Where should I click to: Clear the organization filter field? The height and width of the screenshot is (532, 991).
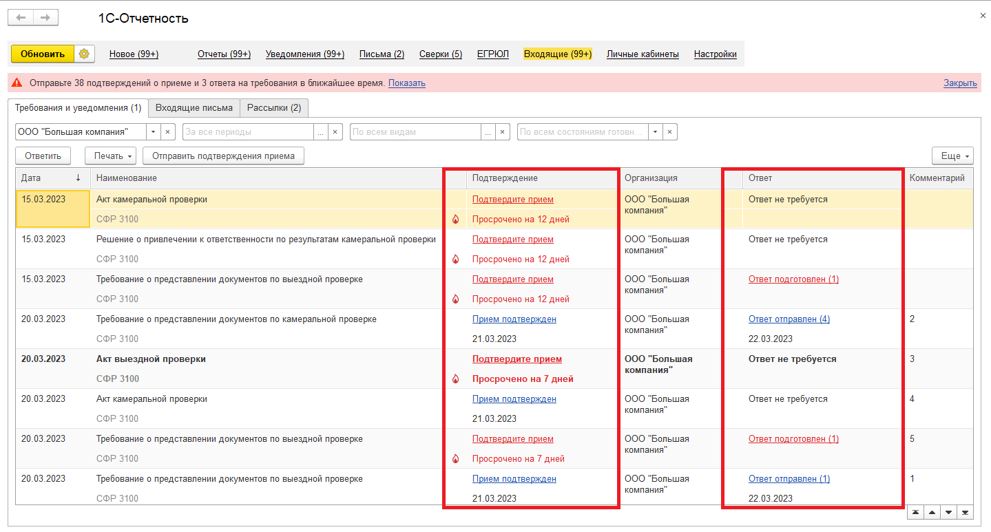[x=169, y=131]
